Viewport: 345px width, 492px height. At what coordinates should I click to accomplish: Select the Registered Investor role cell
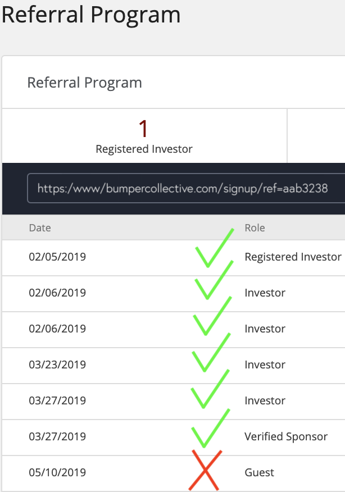[x=293, y=257]
